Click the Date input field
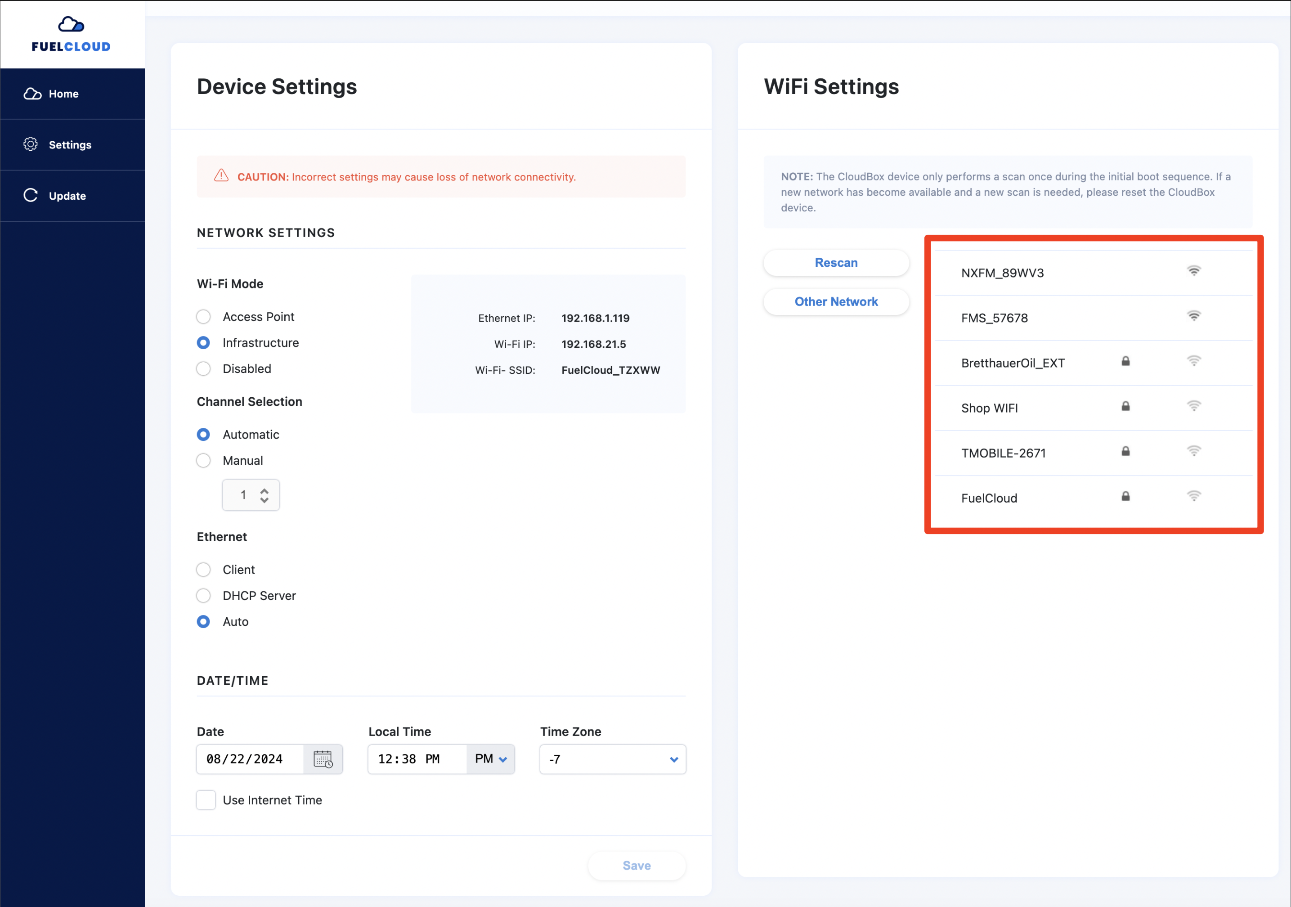The height and width of the screenshot is (907, 1291). point(250,760)
